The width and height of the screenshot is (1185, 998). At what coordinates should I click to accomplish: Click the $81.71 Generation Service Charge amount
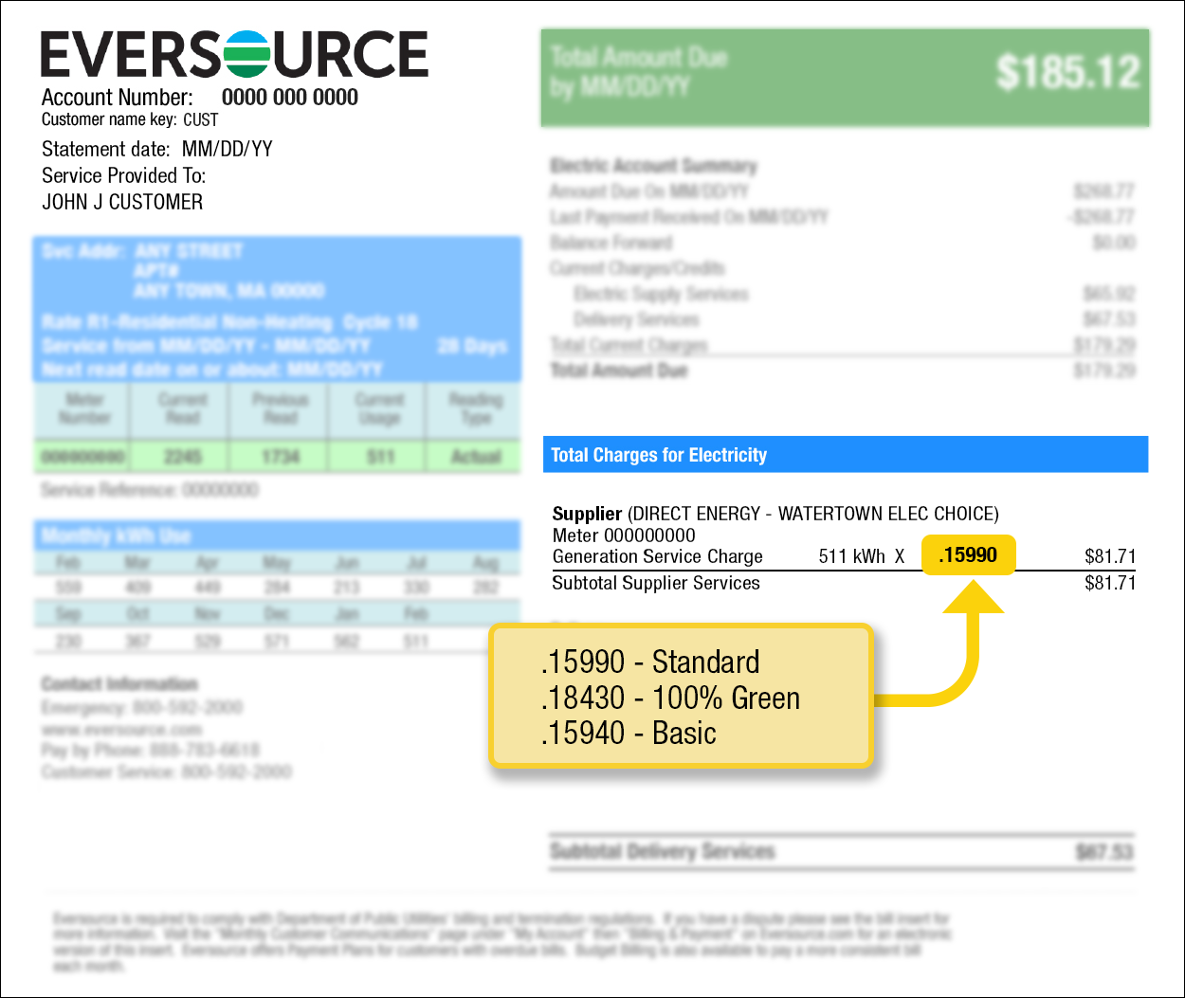(1110, 556)
